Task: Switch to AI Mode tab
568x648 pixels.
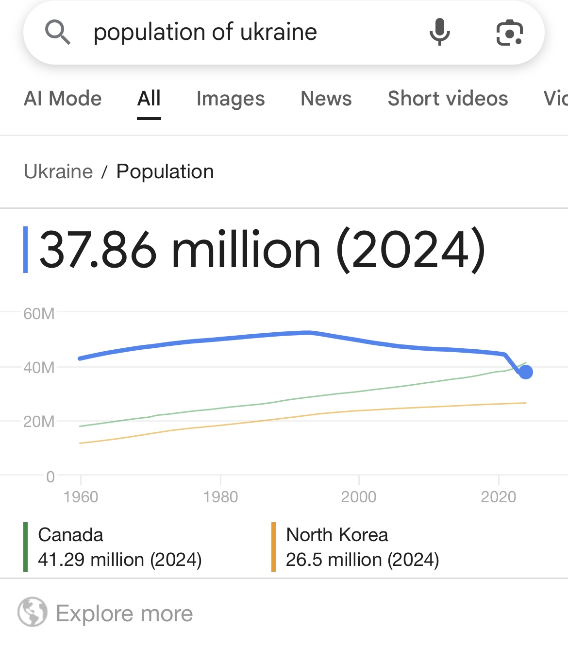Action: pos(63,99)
